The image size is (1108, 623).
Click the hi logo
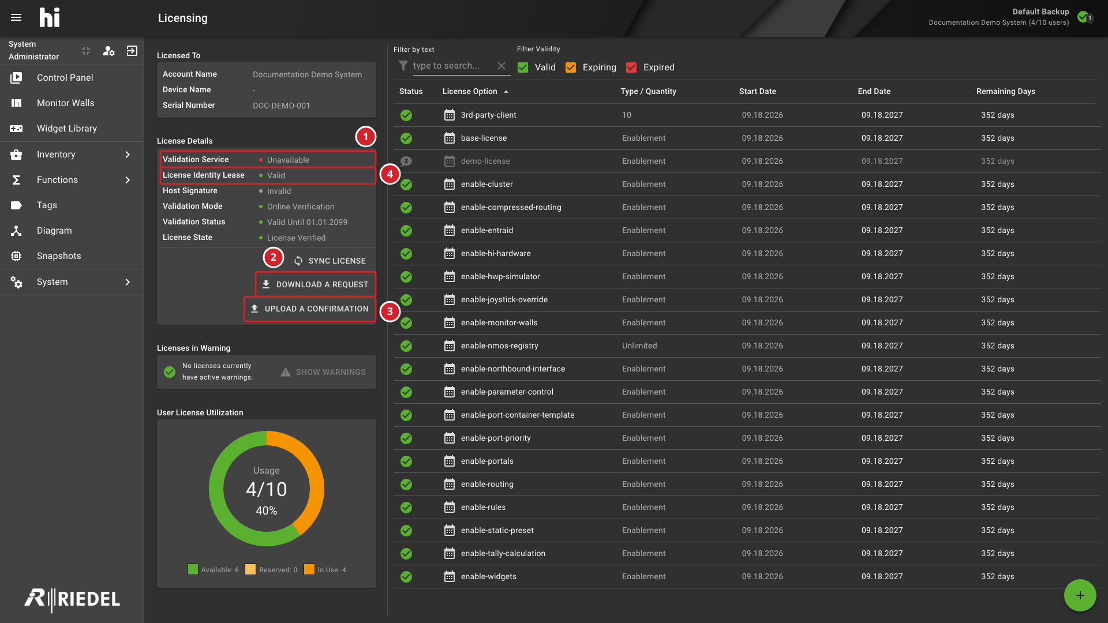tap(50, 18)
